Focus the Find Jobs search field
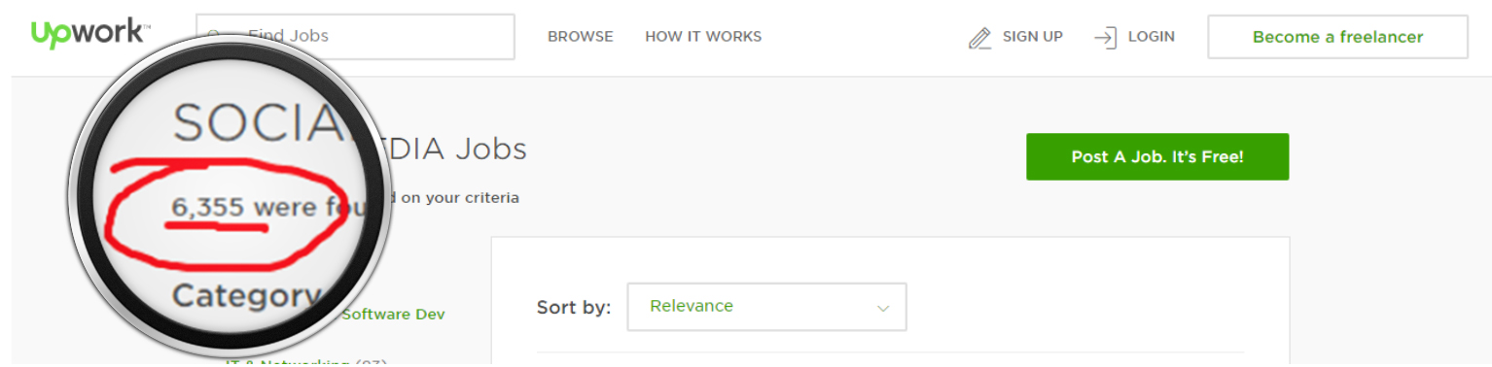This screenshot has height=367, width=1492. [x=355, y=37]
